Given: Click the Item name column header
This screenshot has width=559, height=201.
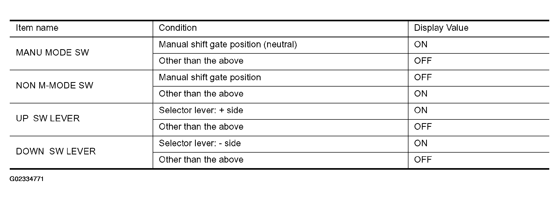Looking at the screenshot, I should 37,28.
